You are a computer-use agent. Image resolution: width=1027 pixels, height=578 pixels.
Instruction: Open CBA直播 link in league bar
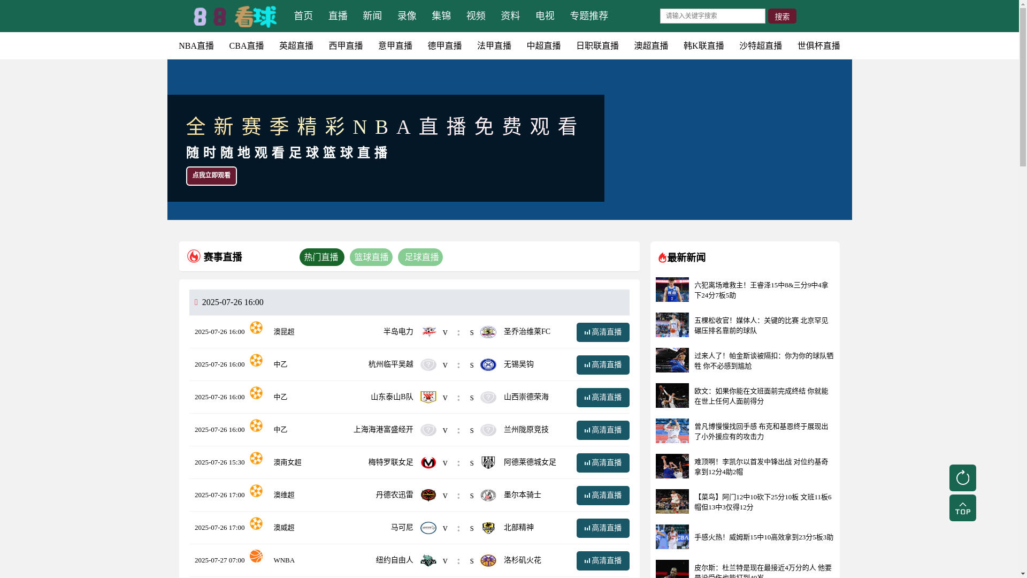(x=247, y=46)
